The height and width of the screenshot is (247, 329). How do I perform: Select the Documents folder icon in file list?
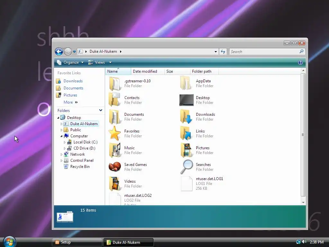coord(115,117)
